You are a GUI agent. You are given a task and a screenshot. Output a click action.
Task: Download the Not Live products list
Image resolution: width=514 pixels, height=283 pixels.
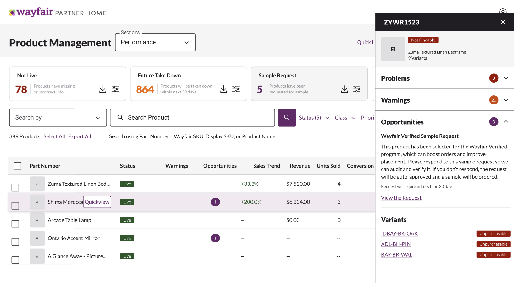click(x=103, y=89)
